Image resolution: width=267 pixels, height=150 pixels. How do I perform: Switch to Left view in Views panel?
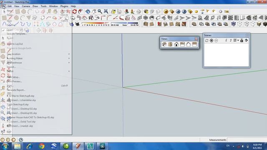(x=194, y=45)
